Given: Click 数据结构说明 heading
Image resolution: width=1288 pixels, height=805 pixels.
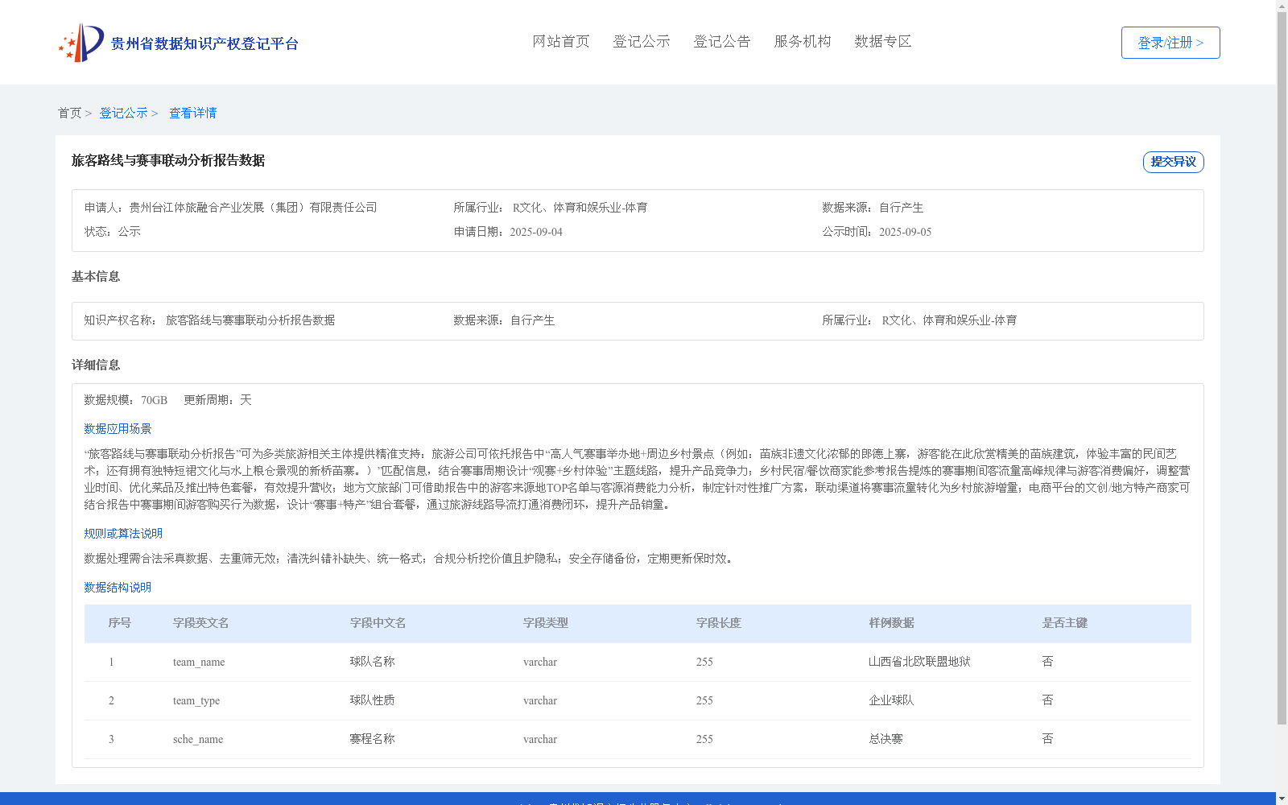Looking at the screenshot, I should coord(118,588).
